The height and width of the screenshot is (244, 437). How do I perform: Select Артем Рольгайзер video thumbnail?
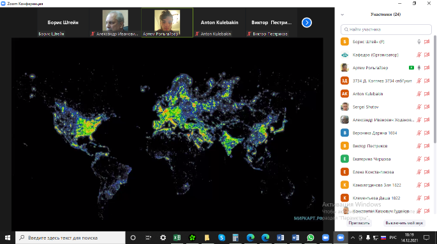click(167, 22)
